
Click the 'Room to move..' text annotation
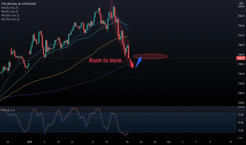point(107,61)
